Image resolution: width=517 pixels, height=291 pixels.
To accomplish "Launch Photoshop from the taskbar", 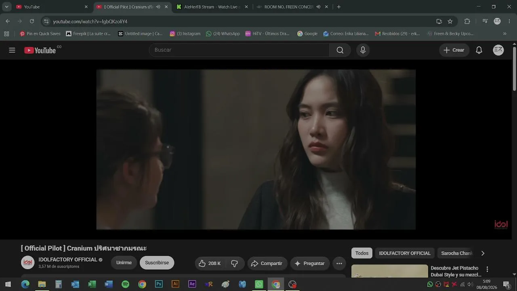I will (x=159, y=284).
